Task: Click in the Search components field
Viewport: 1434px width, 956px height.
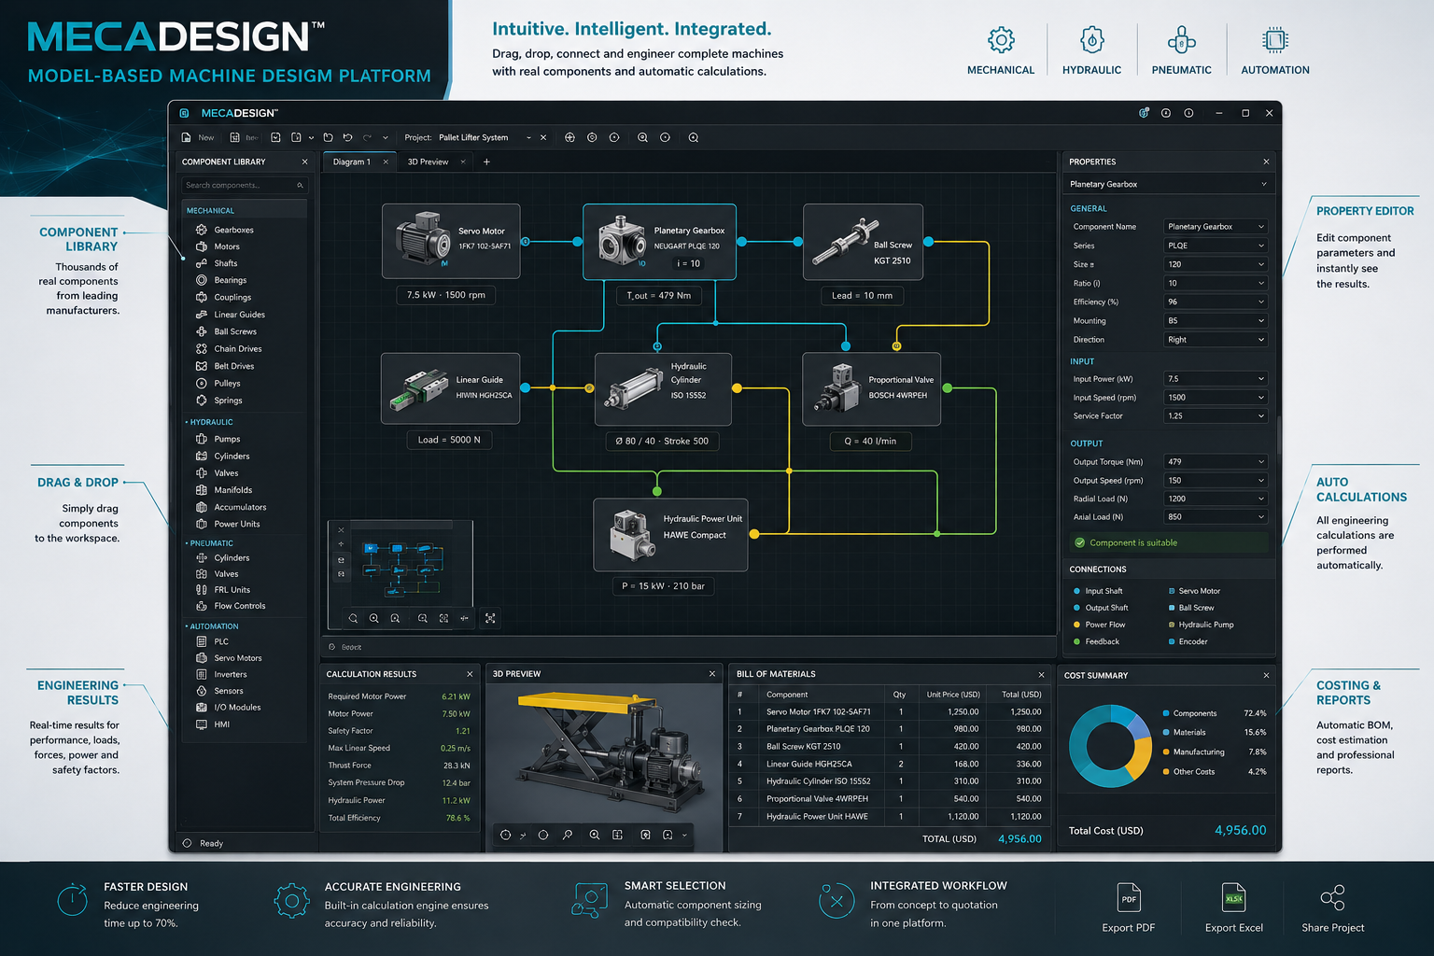Action: [x=245, y=185]
